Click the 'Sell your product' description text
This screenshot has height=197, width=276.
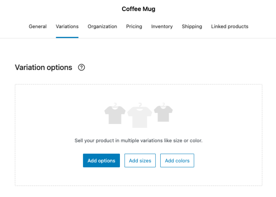point(138,140)
